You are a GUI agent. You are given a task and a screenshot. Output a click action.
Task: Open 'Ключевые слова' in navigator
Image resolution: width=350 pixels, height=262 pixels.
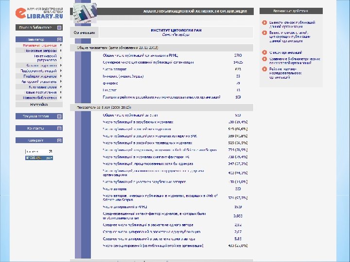[x=43, y=87]
